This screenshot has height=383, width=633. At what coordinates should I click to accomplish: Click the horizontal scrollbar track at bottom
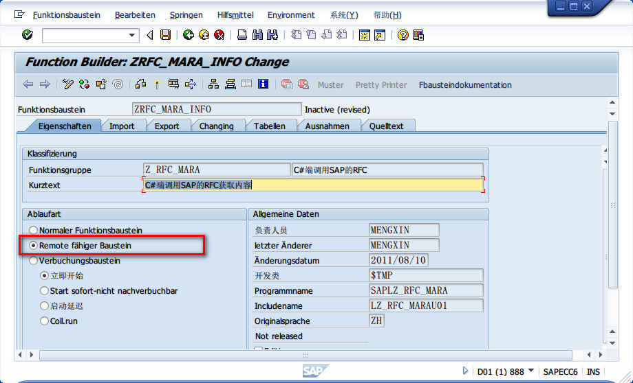(305, 356)
